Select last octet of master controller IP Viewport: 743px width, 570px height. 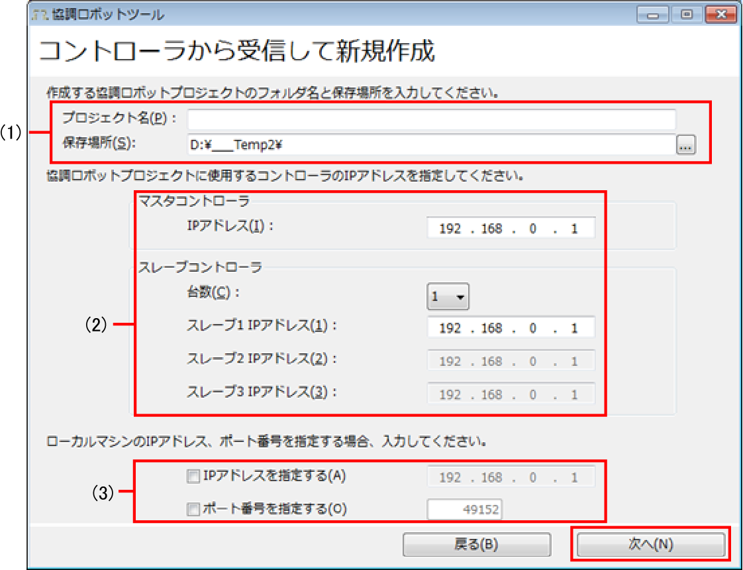coord(573,229)
